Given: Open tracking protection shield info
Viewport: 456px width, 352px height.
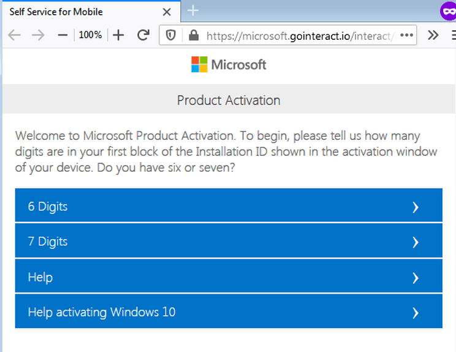Looking at the screenshot, I should click(x=171, y=36).
